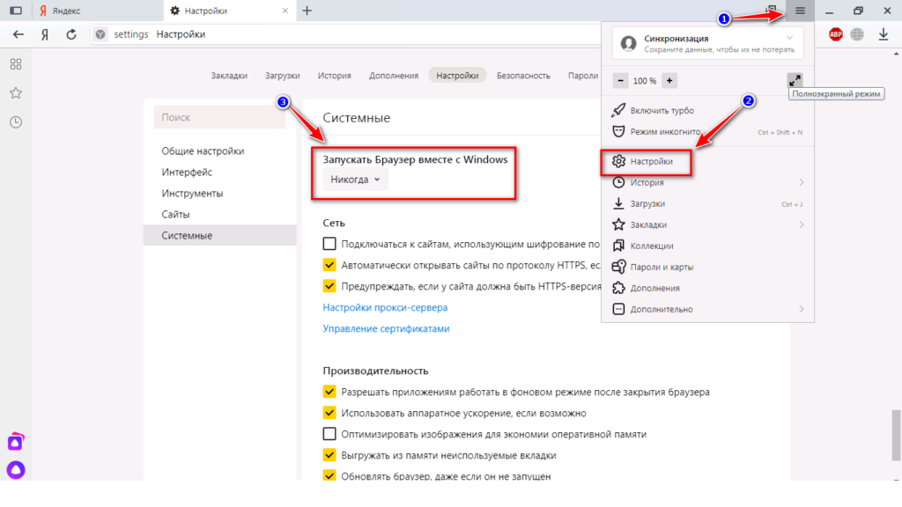Open the 'Никогда' startup dropdown

(x=355, y=180)
